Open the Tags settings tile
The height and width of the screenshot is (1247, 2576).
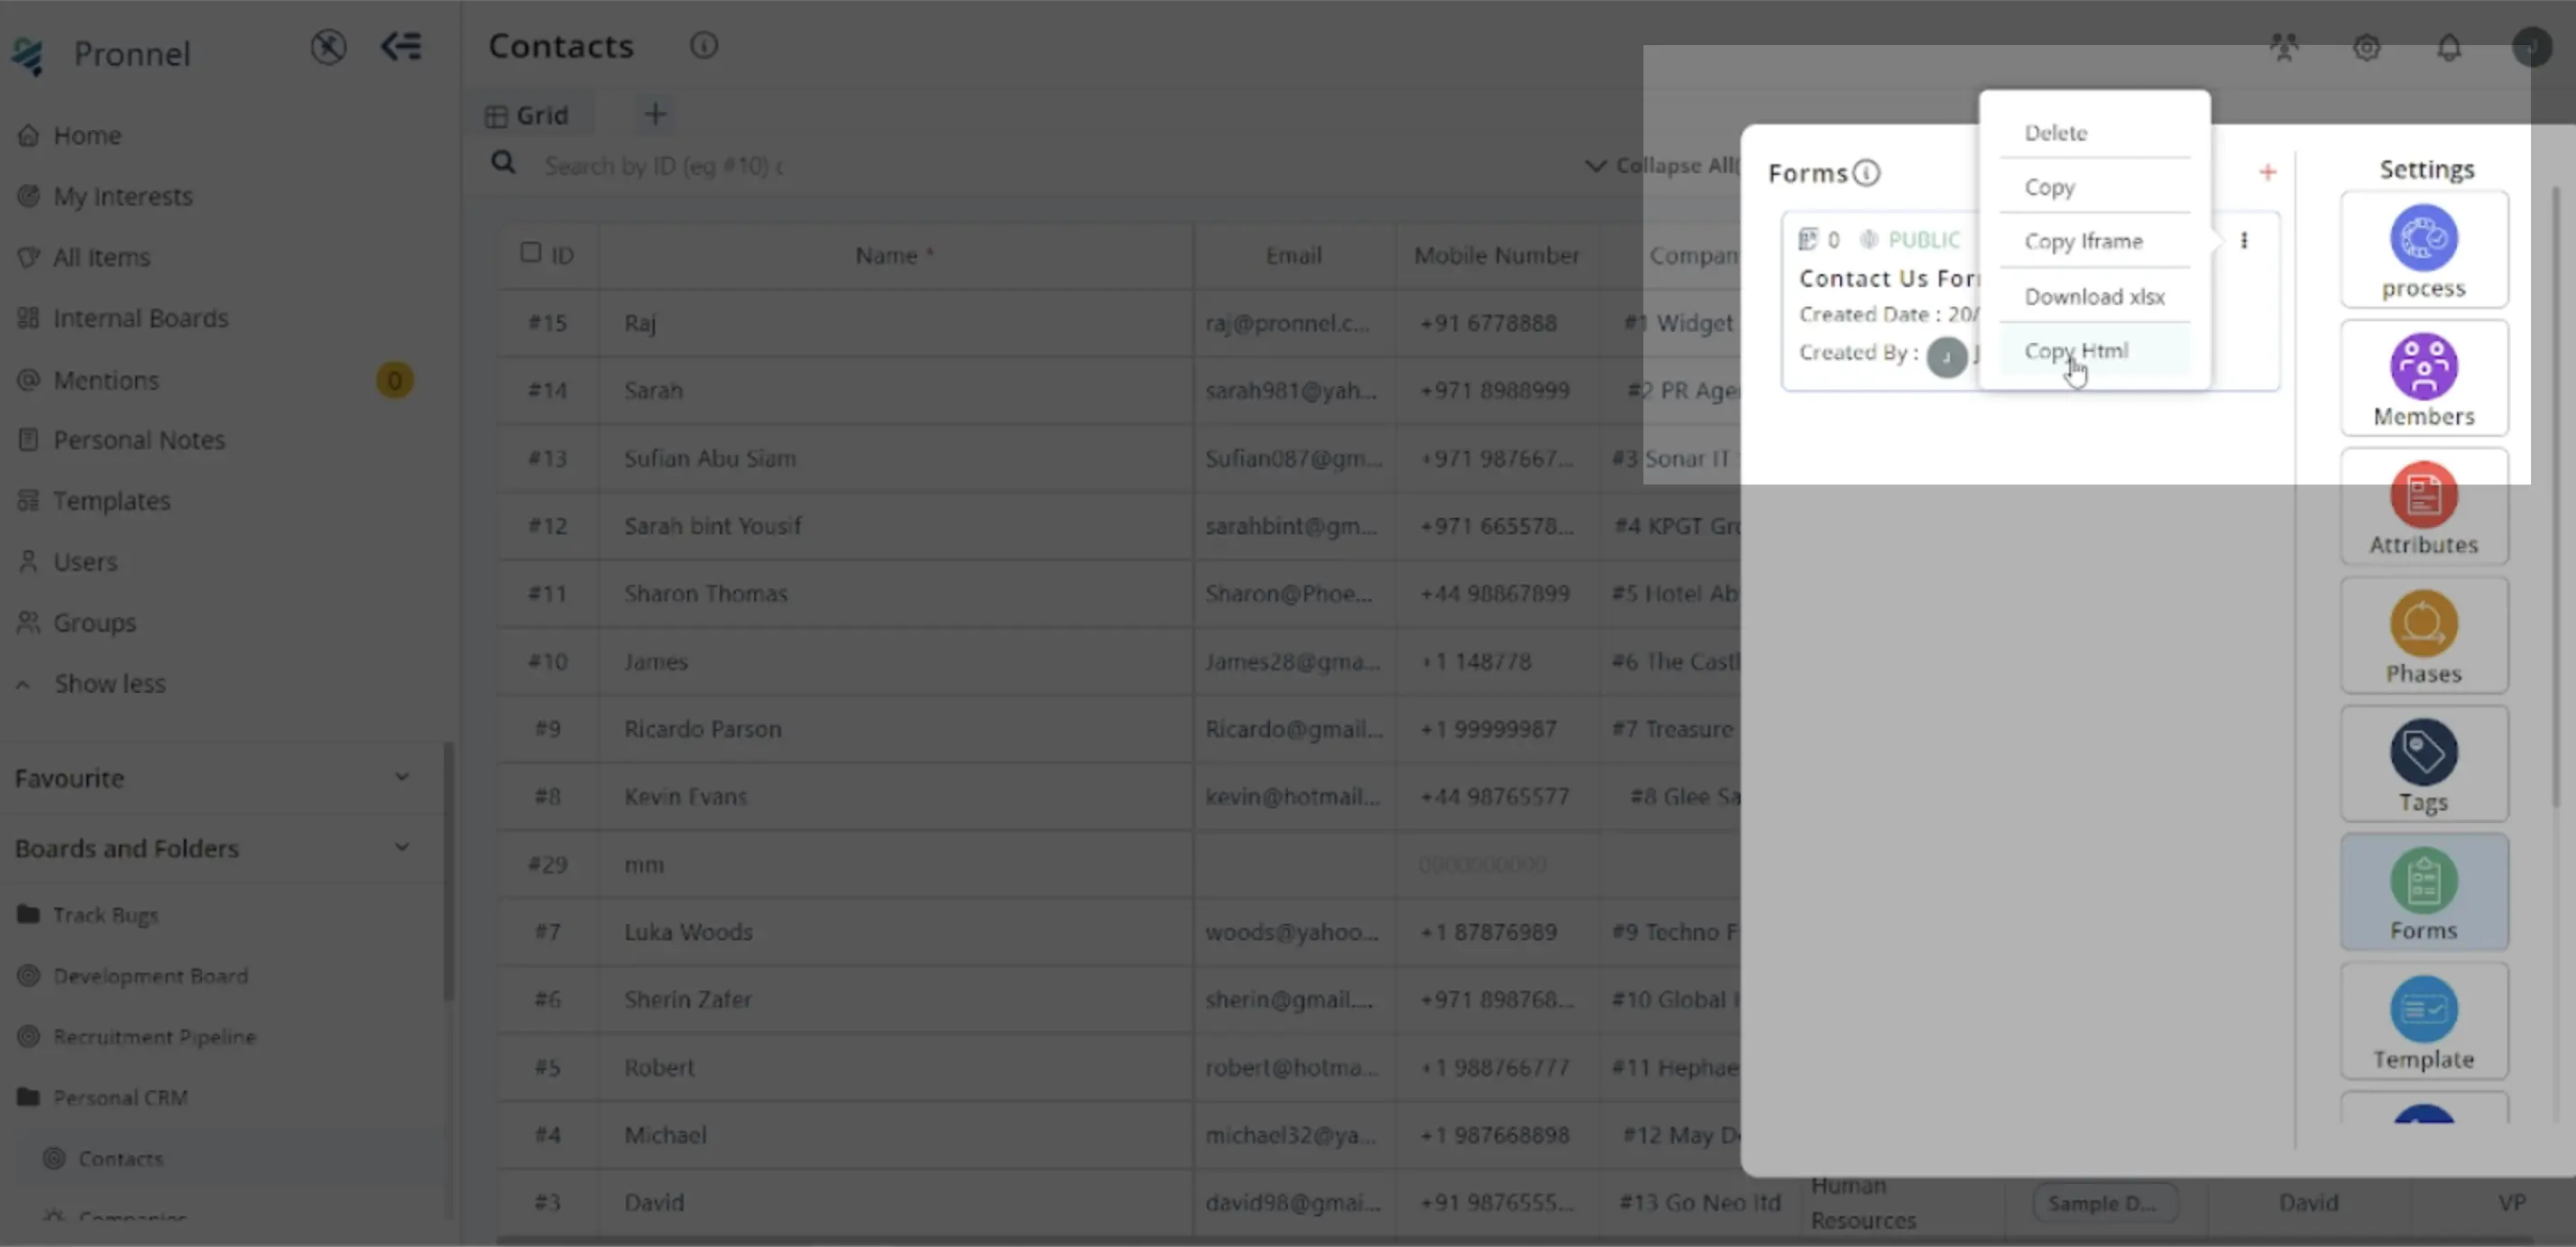click(2424, 764)
